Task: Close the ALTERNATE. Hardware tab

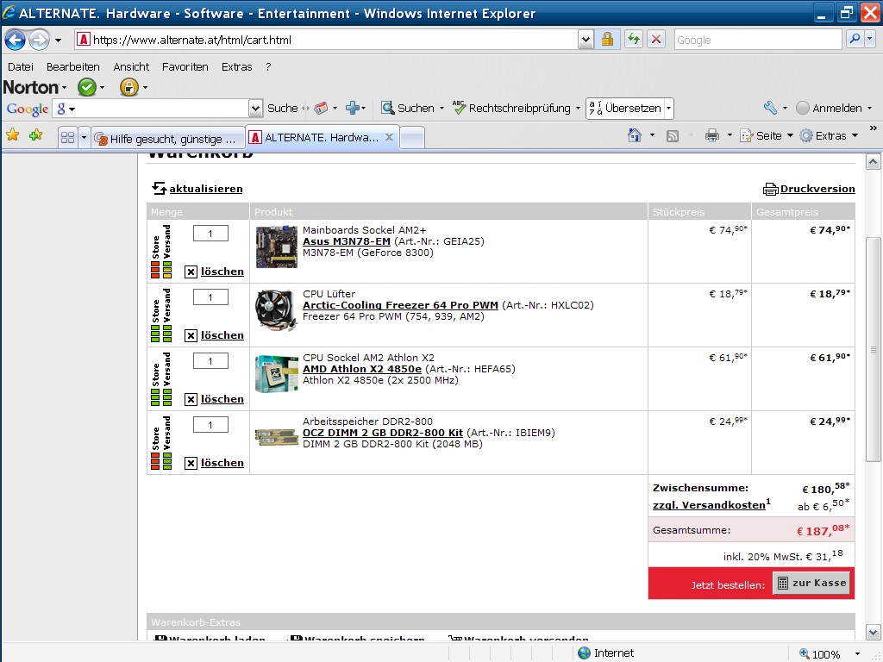Action: coord(389,137)
